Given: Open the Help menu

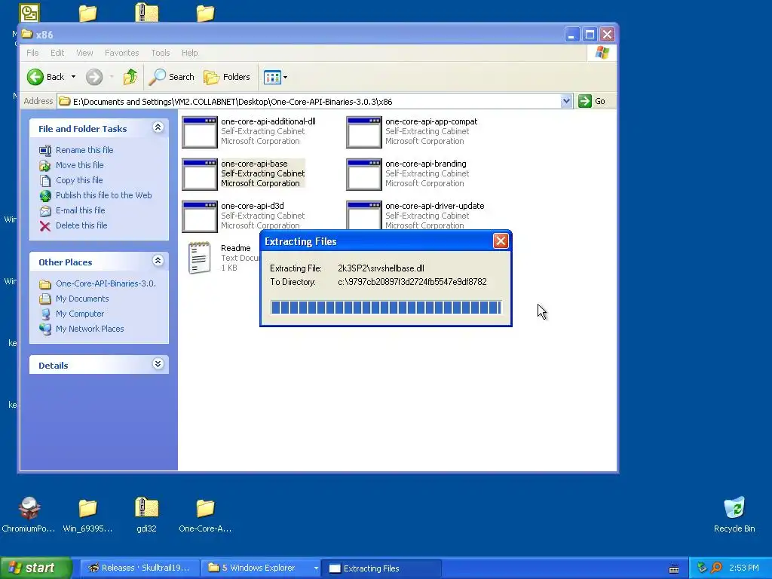Looking at the screenshot, I should (189, 53).
